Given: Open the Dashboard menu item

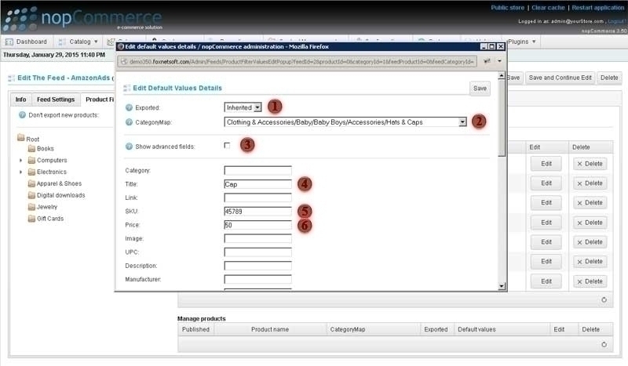Looking at the screenshot, I should [26, 42].
